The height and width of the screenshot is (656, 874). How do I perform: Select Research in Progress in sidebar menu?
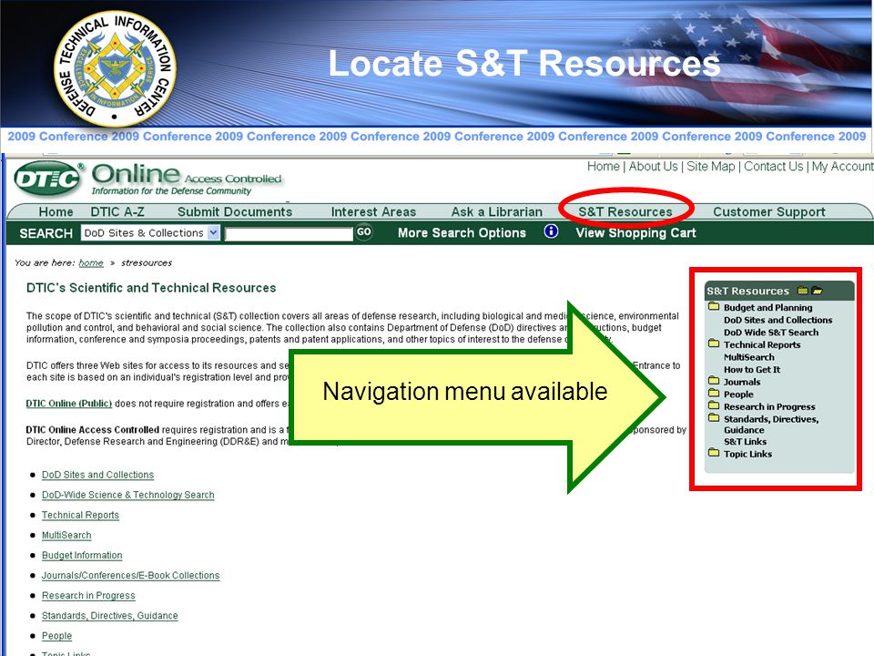769,406
